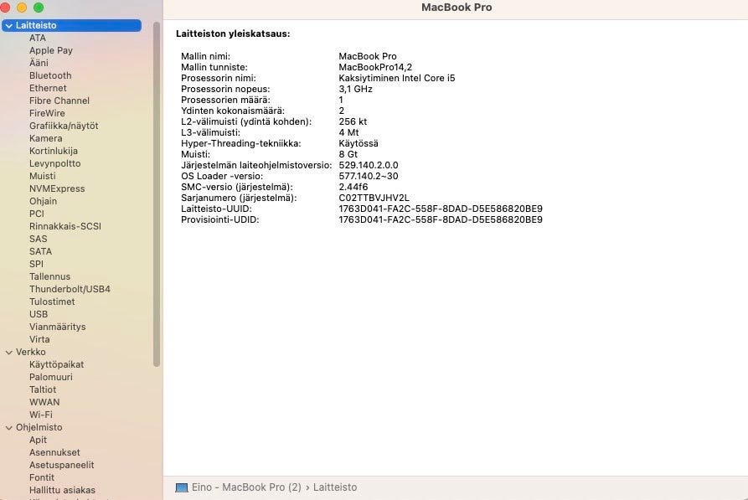Select ATA in the sidebar

pyautogui.click(x=38, y=39)
